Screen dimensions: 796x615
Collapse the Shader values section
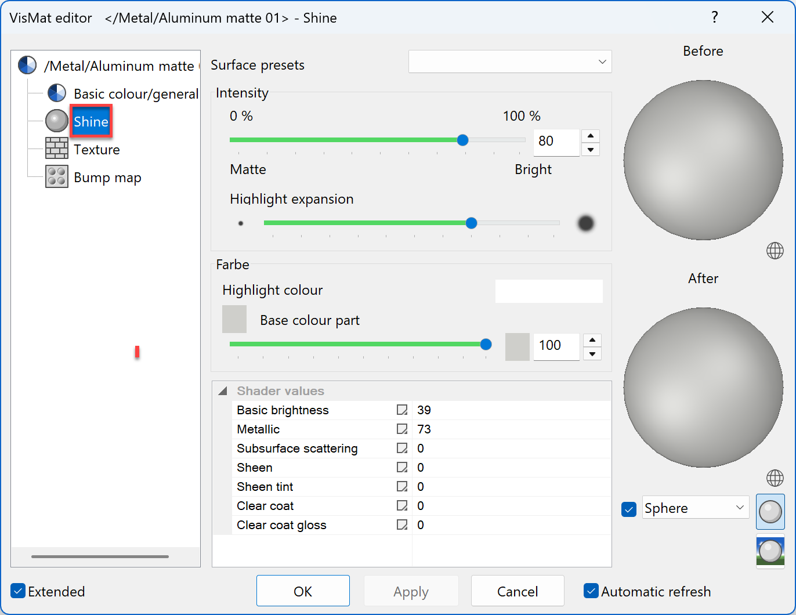[223, 391]
